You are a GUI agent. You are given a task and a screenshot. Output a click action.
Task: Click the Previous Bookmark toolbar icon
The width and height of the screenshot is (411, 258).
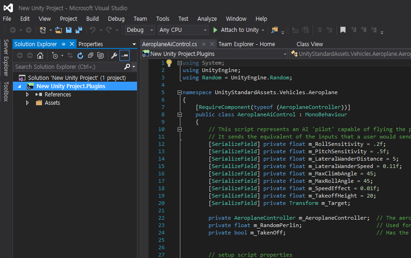point(353,30)
